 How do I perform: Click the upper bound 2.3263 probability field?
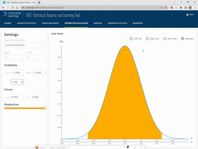click(39, 72)
